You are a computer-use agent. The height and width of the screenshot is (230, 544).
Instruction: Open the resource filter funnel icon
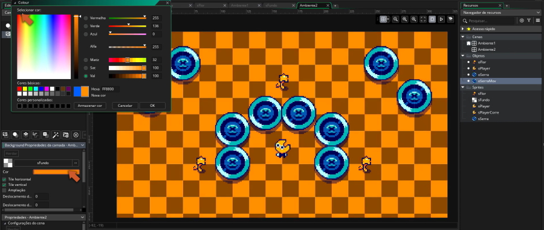pos(529,21)
